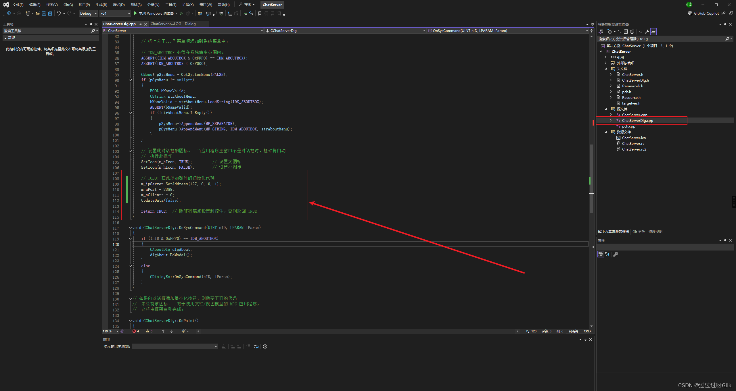Click the error count indicator in status bar

136,331
